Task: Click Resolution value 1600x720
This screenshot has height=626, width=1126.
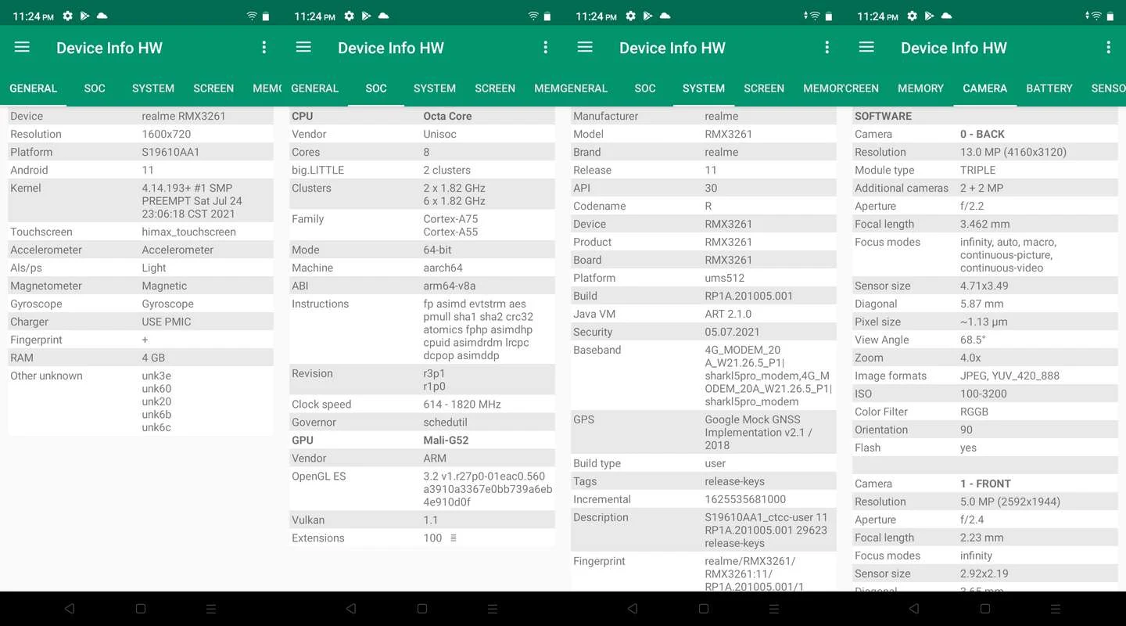Action: (x=167, y=134)
